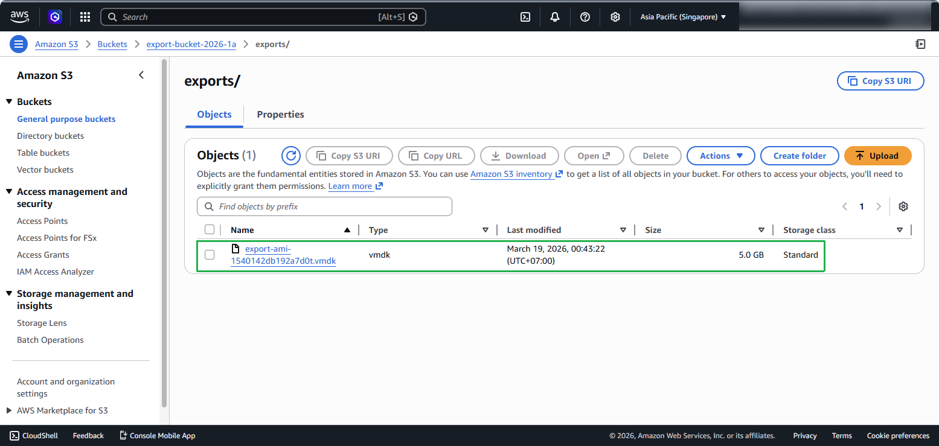Open Access Grants
This screenshot has height=446, width=939.
(43, 255)
